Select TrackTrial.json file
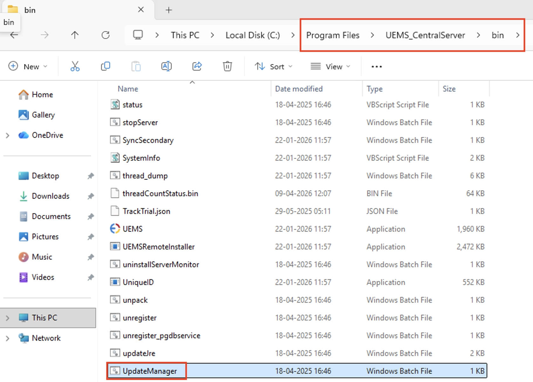This screenshot has height=382, width=533. (297, 211)
